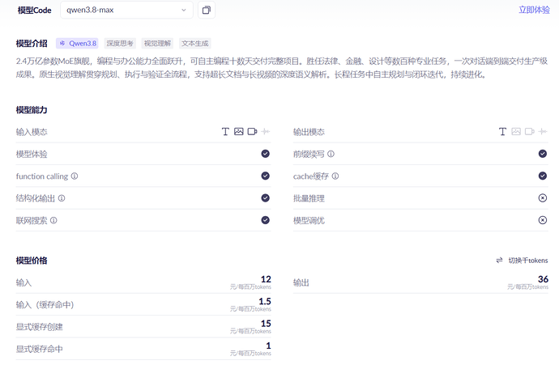Click the 输入（缓存命中）label

(x=45, y=304)
